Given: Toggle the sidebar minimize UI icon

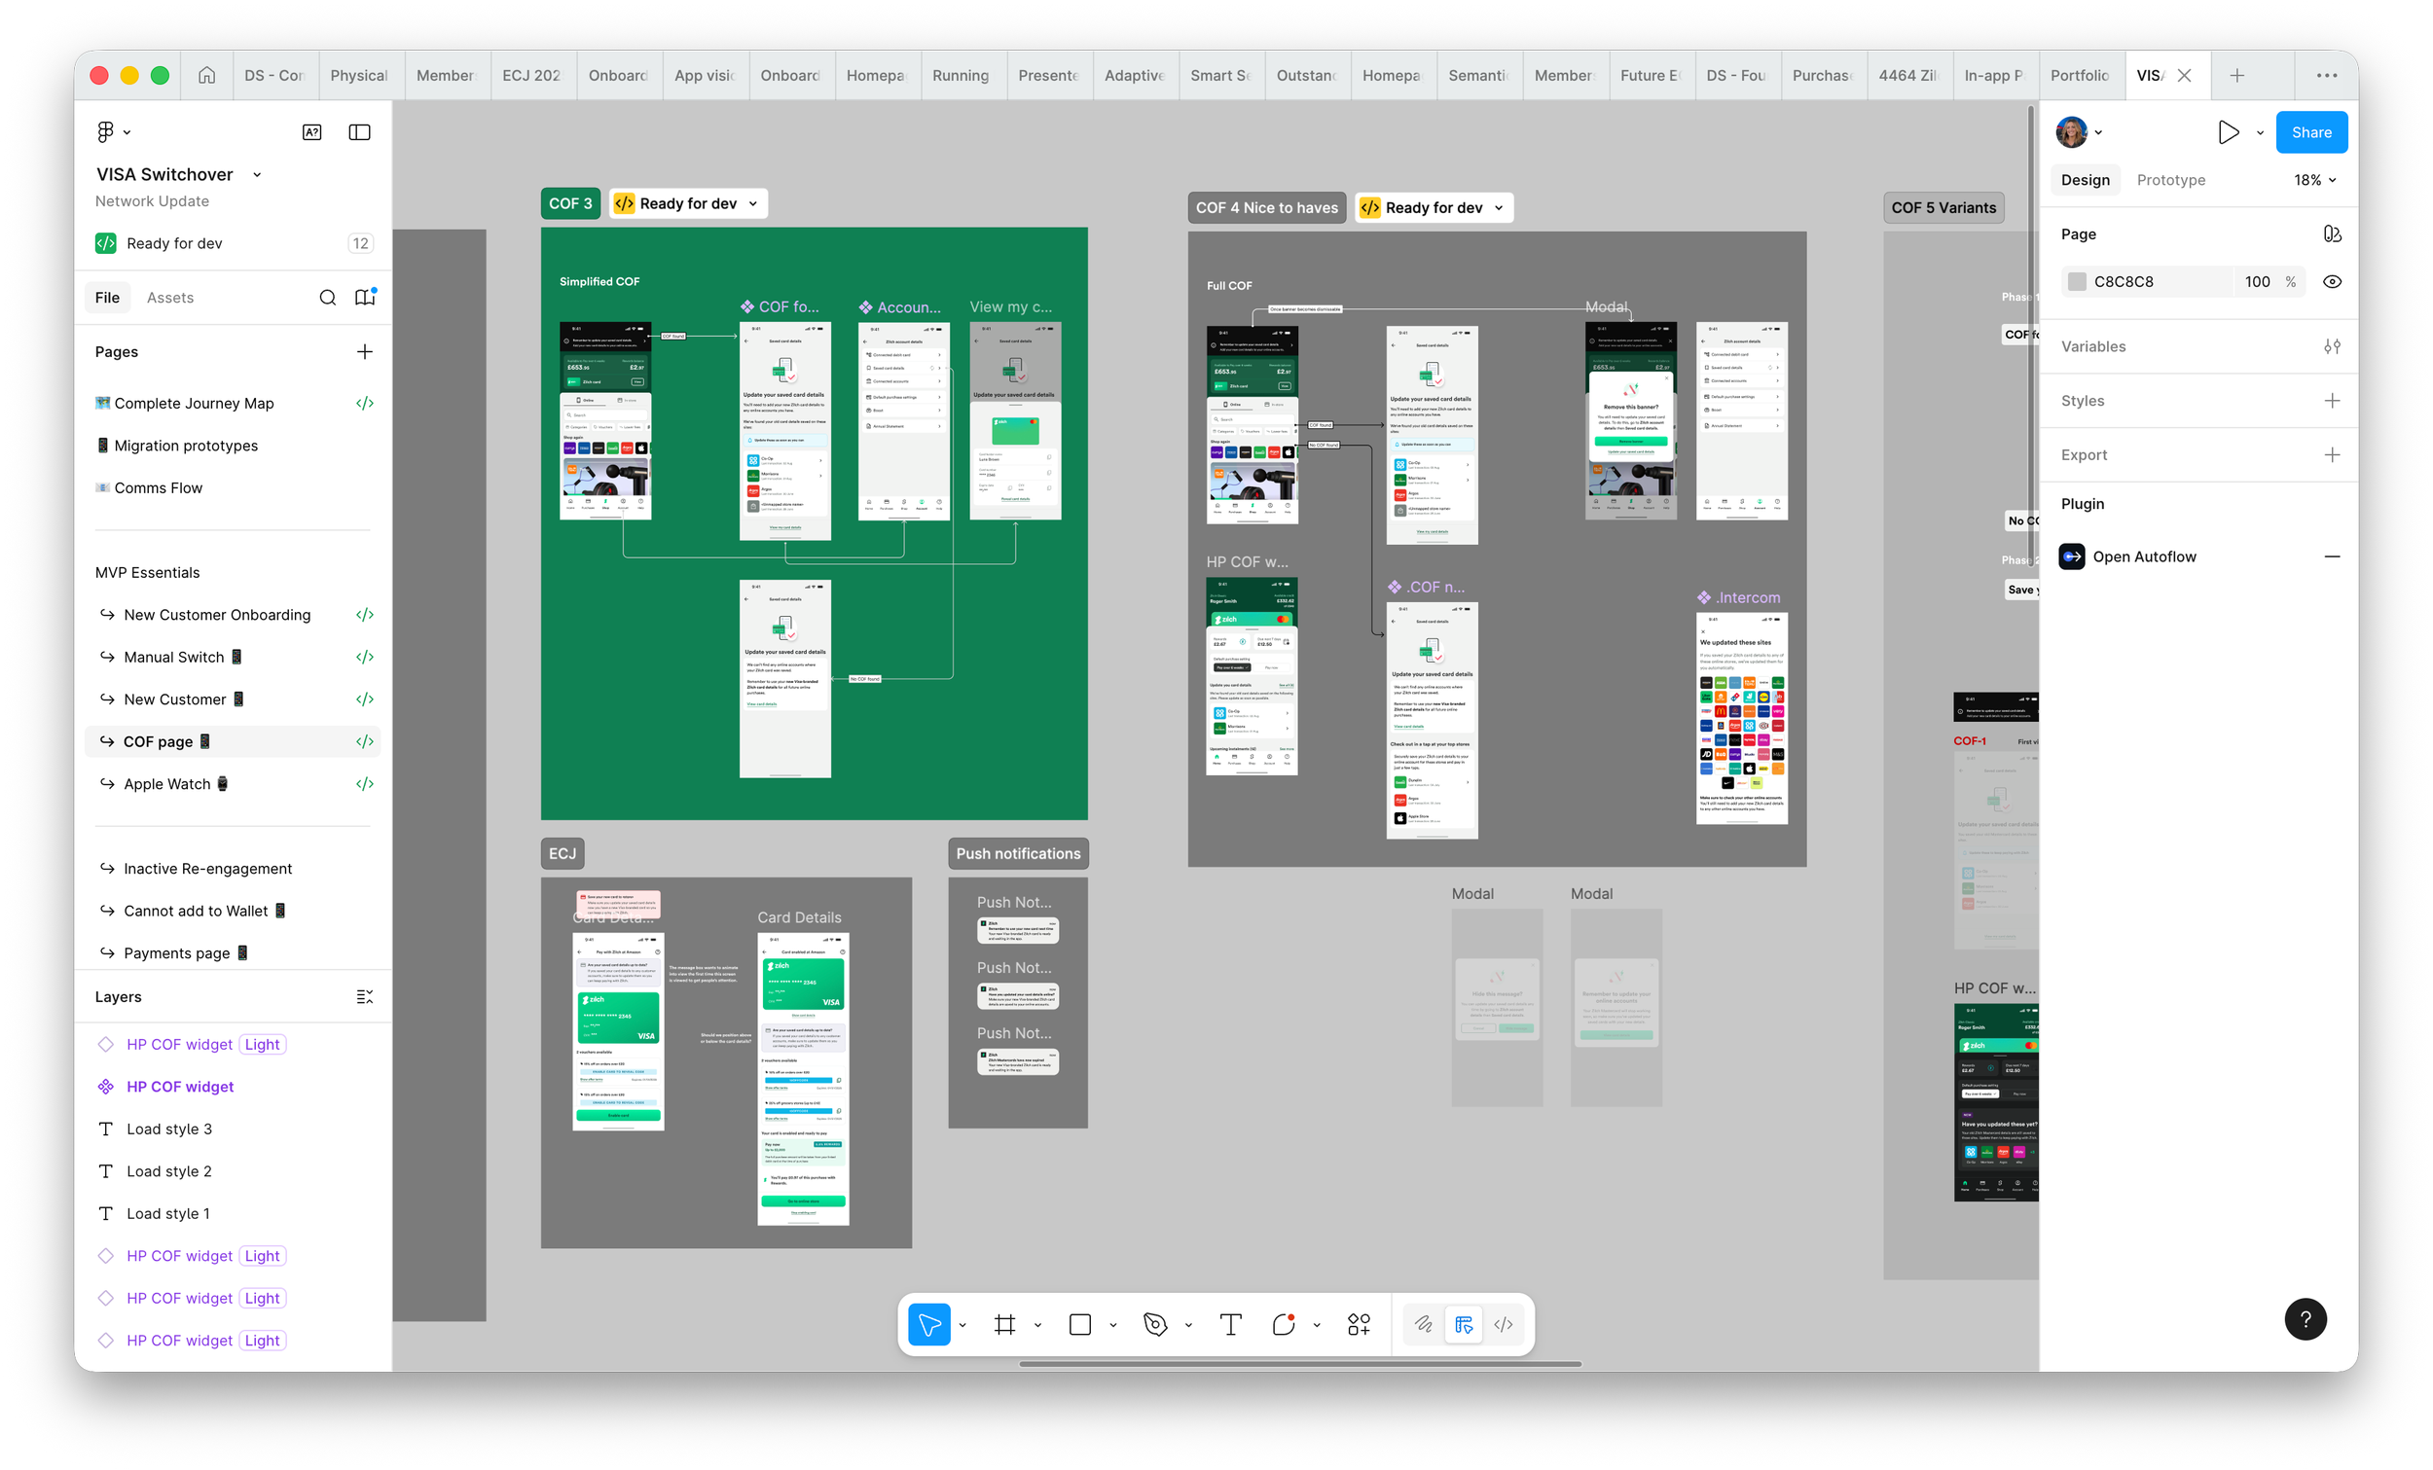Looking at the screenshot, I should [x=359, y=132].
